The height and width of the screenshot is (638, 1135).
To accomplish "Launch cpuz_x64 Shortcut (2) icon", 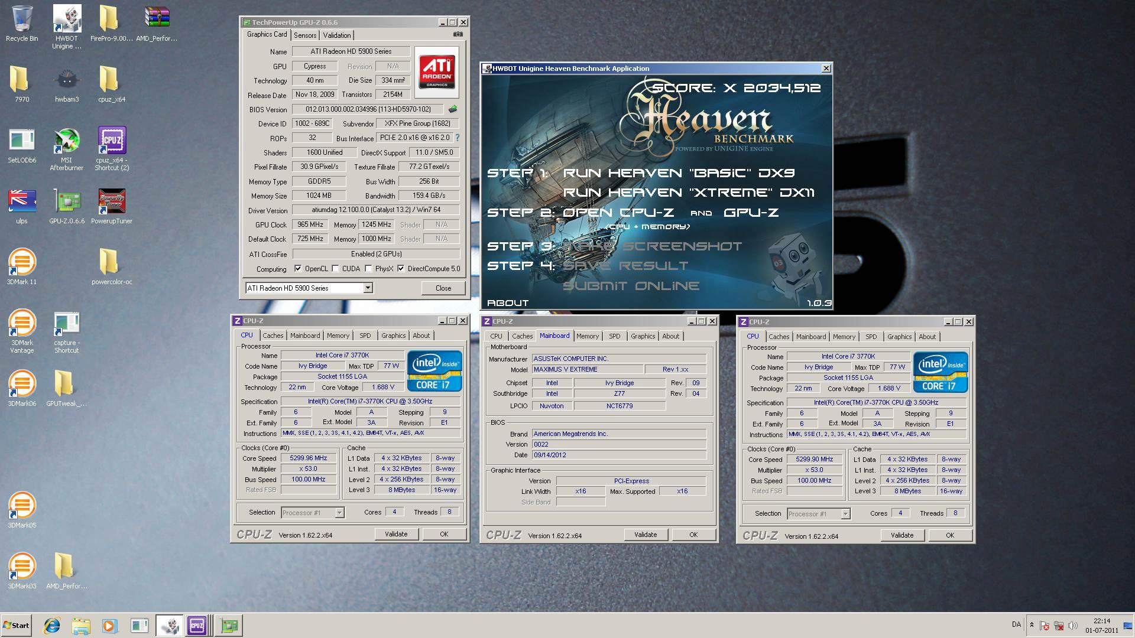I will (x=112, y=149).
